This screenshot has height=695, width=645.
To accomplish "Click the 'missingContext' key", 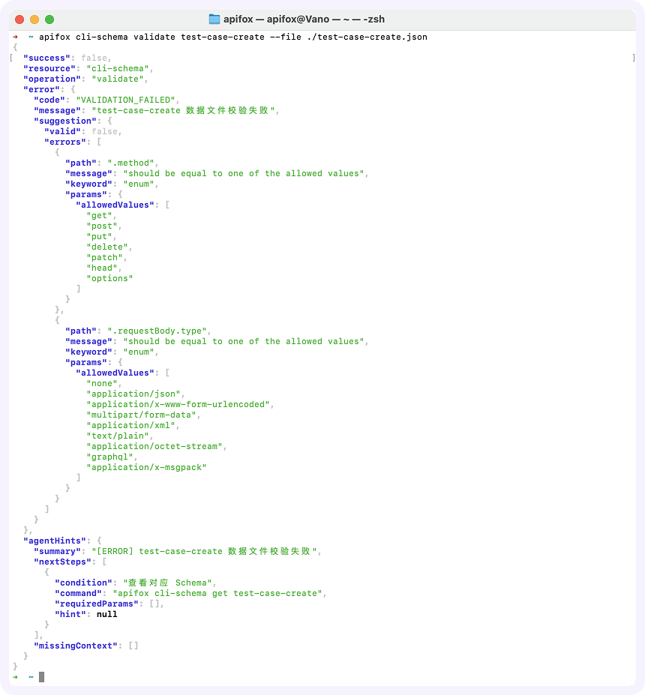I will [75, 646].
